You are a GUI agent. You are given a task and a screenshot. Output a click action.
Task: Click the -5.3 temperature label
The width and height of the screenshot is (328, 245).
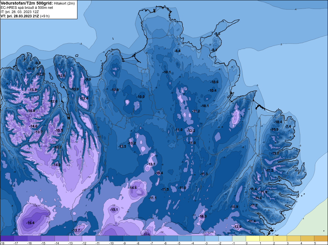[217, 34]
